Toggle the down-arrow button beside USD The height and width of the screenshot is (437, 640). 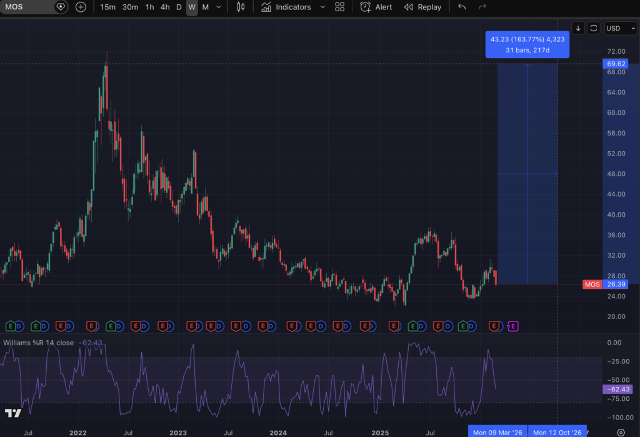pyautogui.click(x=578, y=28)
